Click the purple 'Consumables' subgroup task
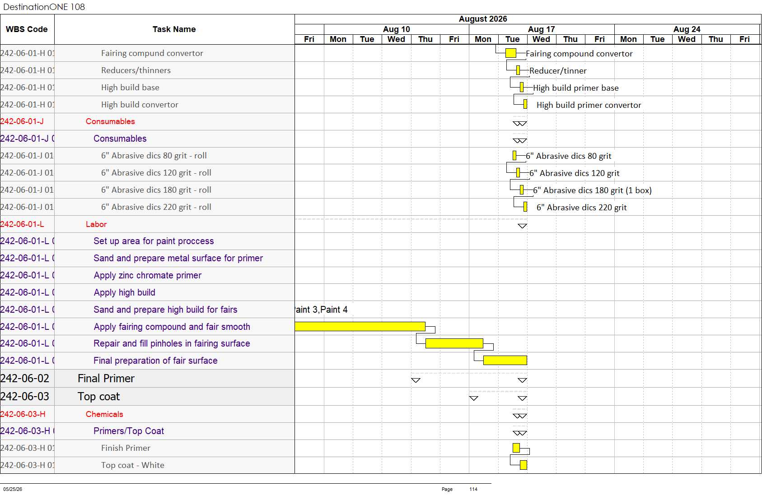This screenshot has height=495, width=762. pyautogui.click(x=120, y=139)
